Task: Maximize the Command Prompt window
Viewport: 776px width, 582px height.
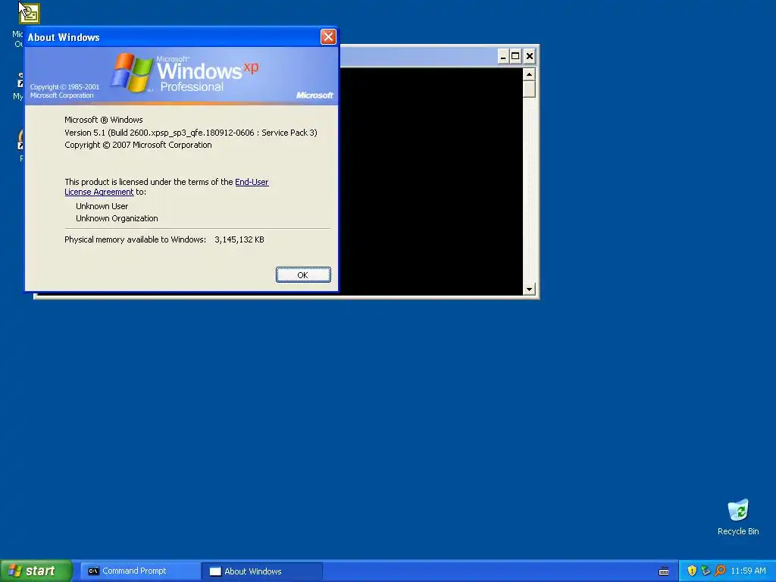Action: (515, 56)
